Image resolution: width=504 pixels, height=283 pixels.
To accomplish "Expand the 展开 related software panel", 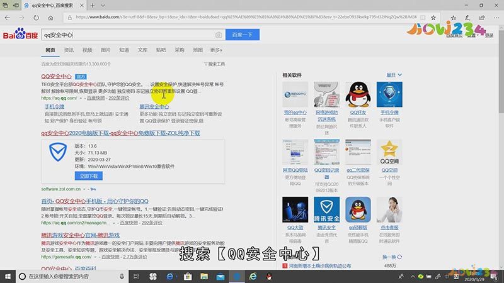I will 394,75.
